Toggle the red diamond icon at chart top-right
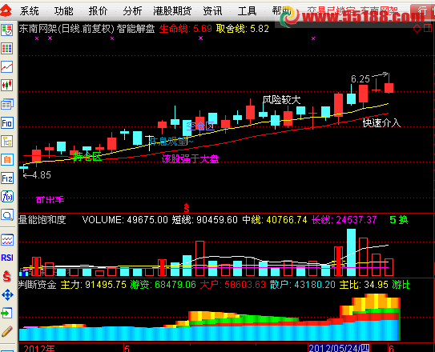Image resolution: width=435 pixels, height=352 pixels. (417, 28)
